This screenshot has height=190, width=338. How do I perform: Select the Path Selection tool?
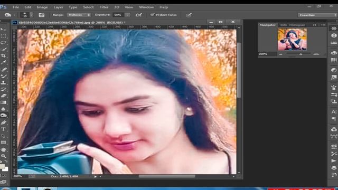tap(3, 136)
